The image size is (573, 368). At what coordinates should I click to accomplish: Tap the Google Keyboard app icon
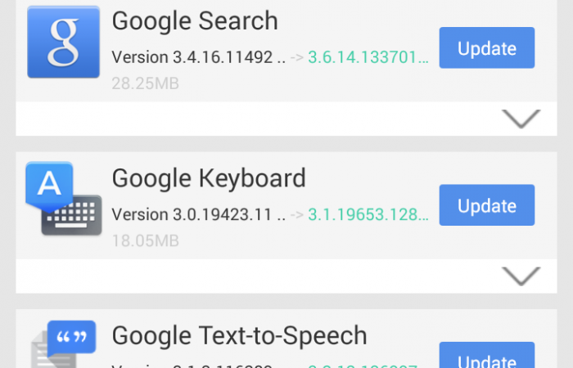[63, 198]
